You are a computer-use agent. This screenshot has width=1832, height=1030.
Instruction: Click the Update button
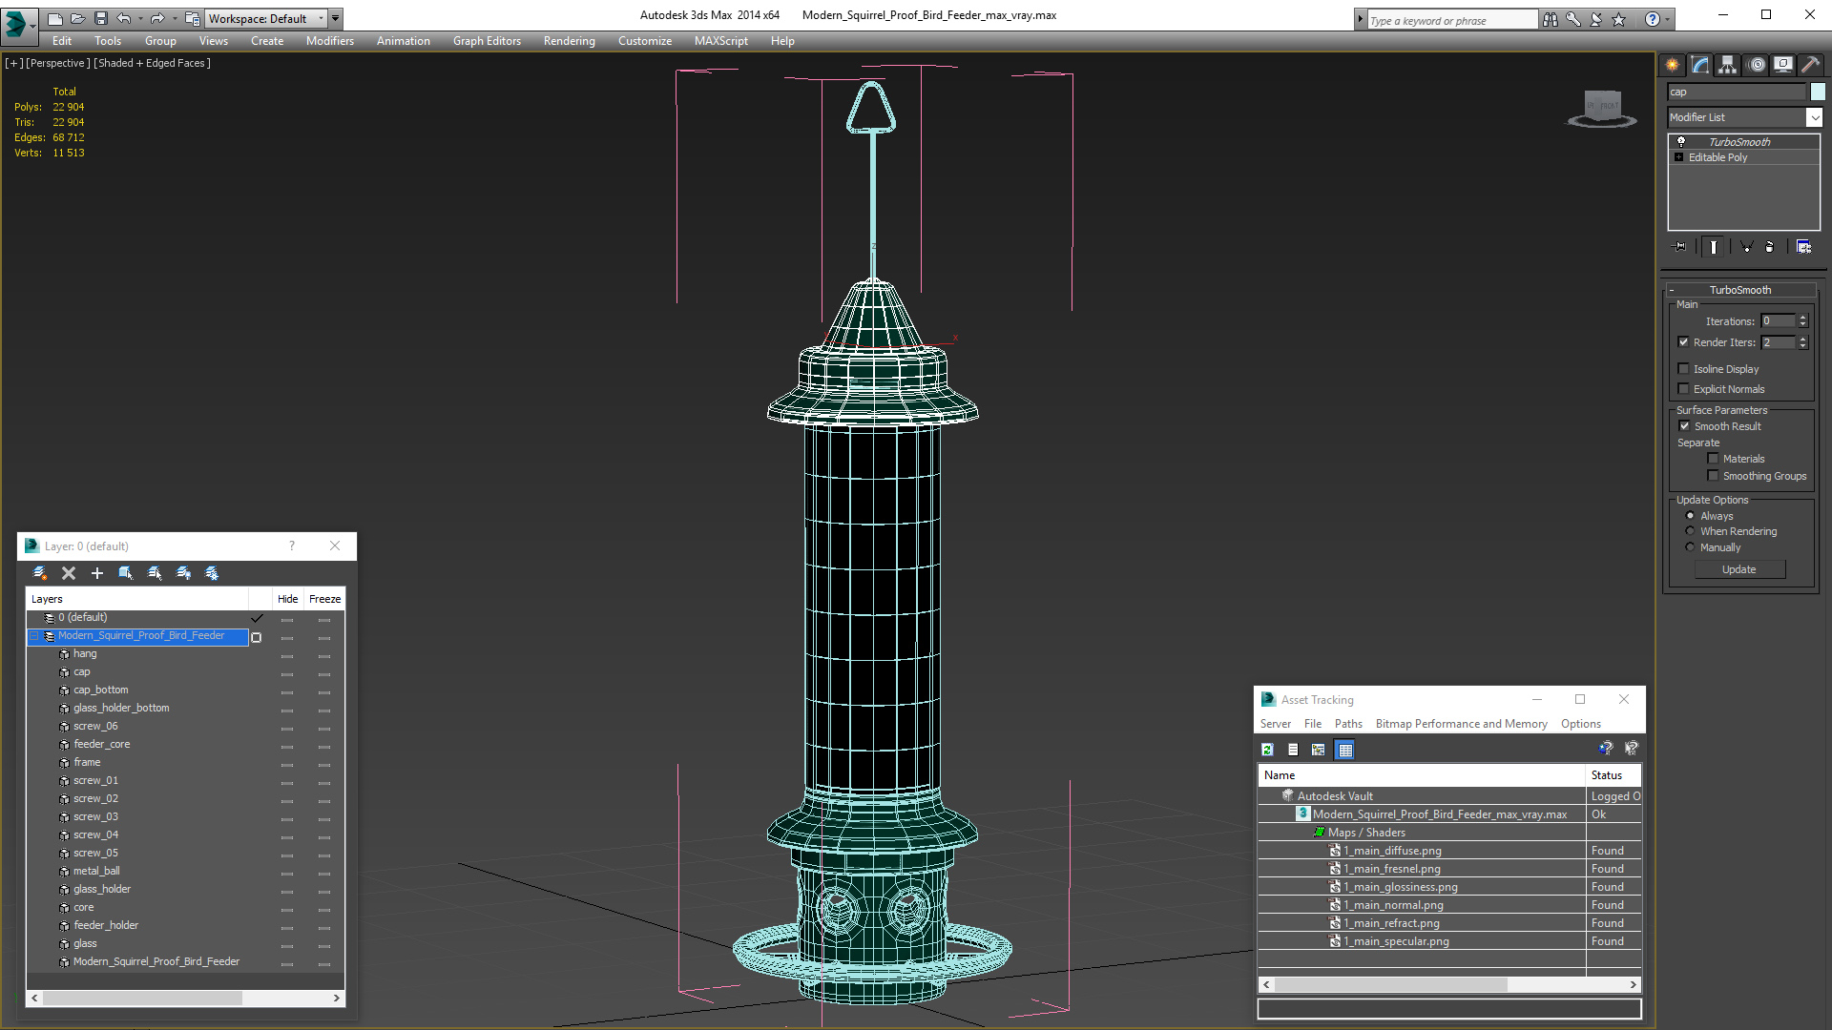1738,569
